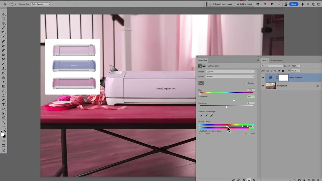Toggle Quick Mask mode
Image resolution: width=322 pixels, height=181 pixels.
[3, 141]
